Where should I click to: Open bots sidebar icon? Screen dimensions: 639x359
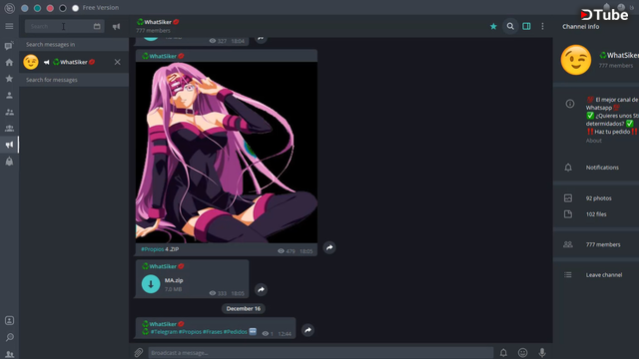(x=9, y=162)
